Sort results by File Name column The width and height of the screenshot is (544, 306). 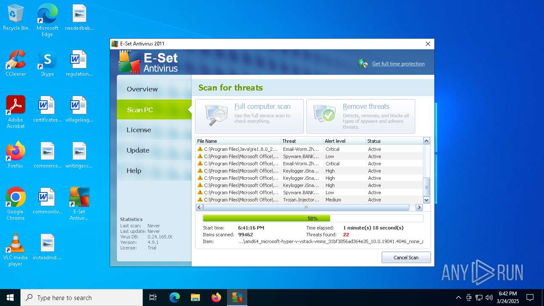[x=238, y=141]
